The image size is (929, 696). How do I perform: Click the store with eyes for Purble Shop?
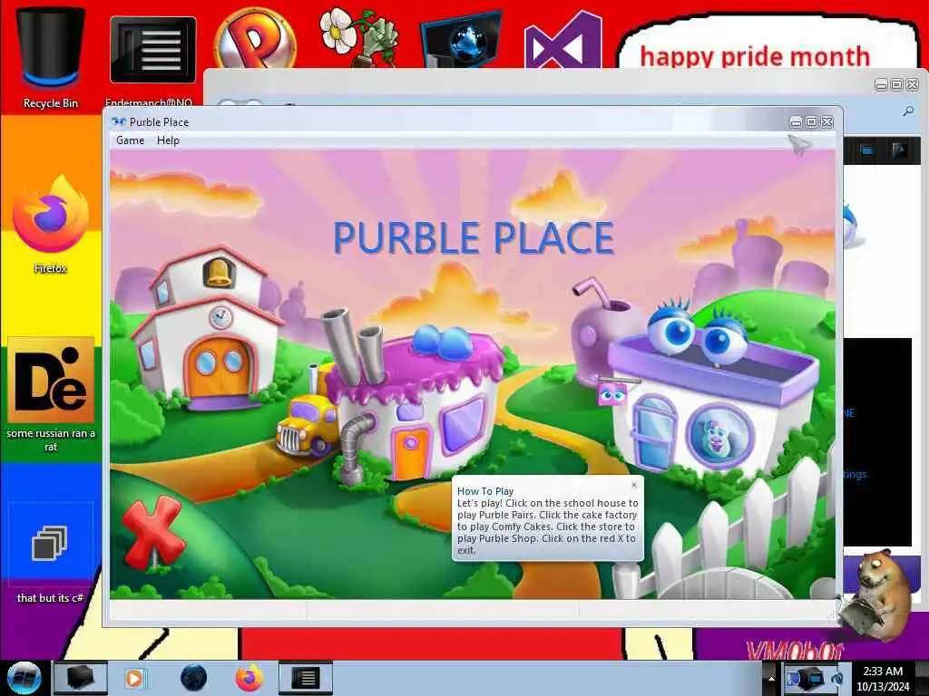[711, 391]
